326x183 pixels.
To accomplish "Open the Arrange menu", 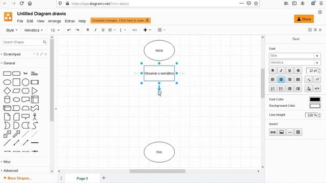I will 55,21.
